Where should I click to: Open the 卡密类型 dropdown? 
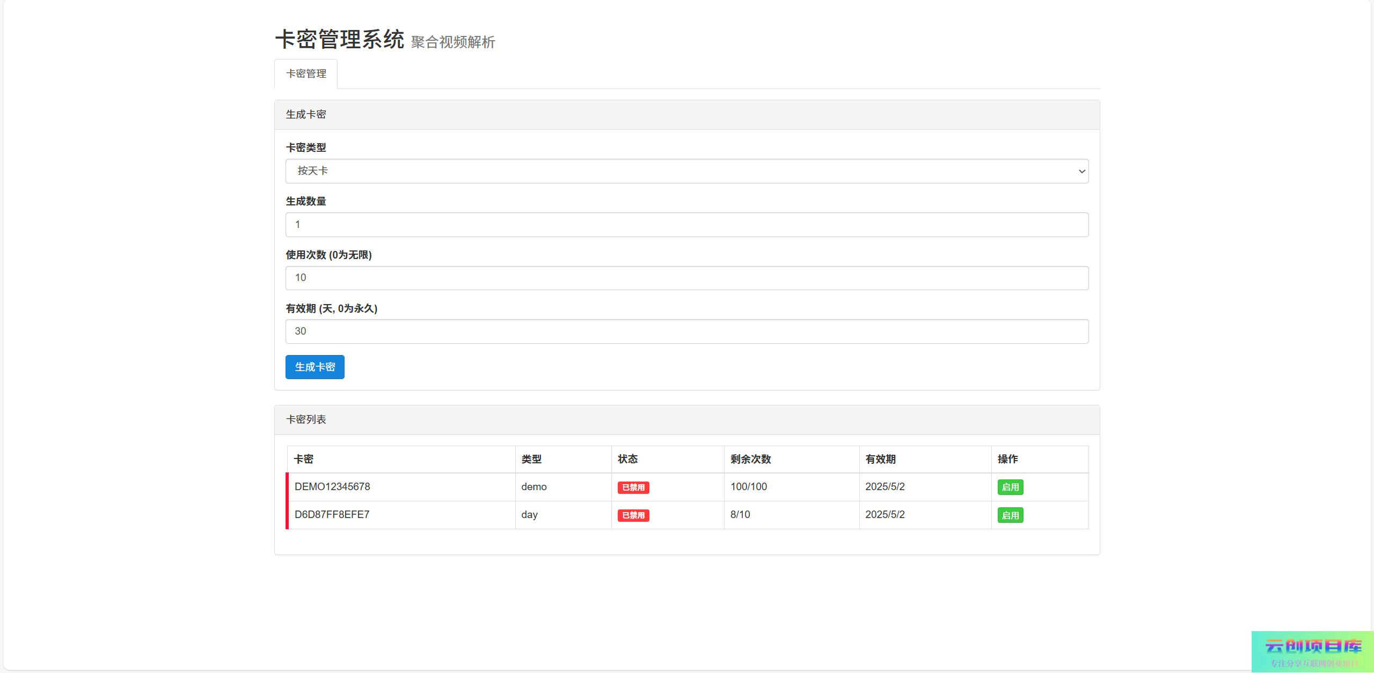(686, 171)
